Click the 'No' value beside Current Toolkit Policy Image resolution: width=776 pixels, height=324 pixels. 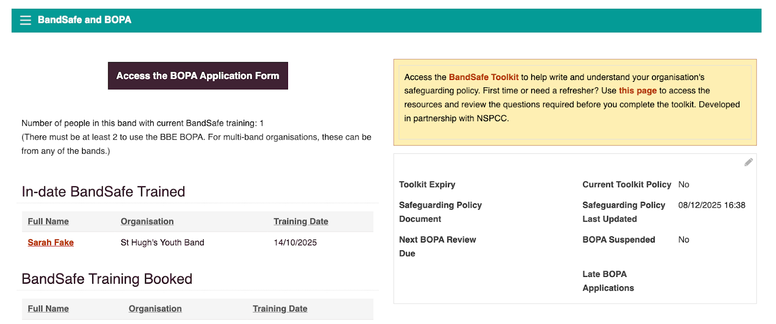(x=683, y=185)
